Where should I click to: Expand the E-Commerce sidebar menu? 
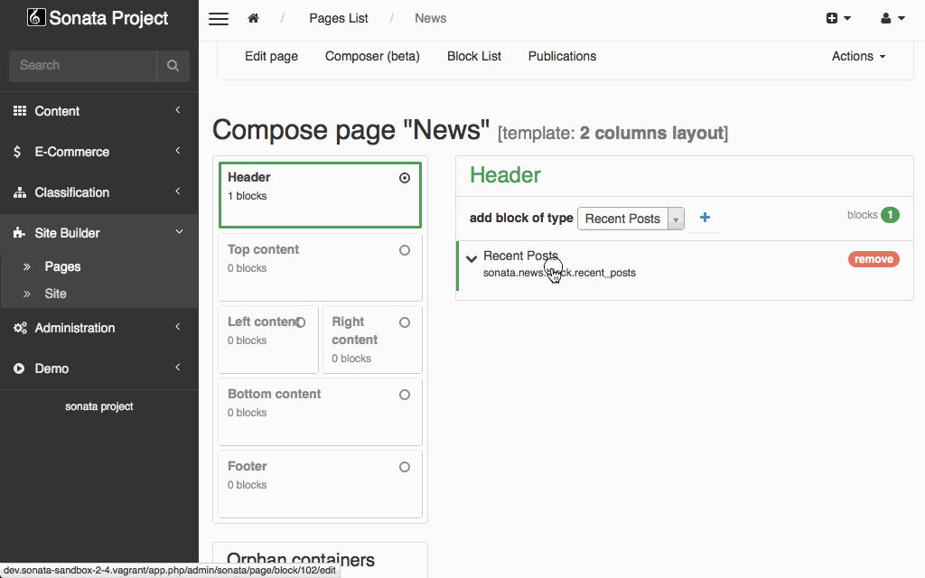98,152
